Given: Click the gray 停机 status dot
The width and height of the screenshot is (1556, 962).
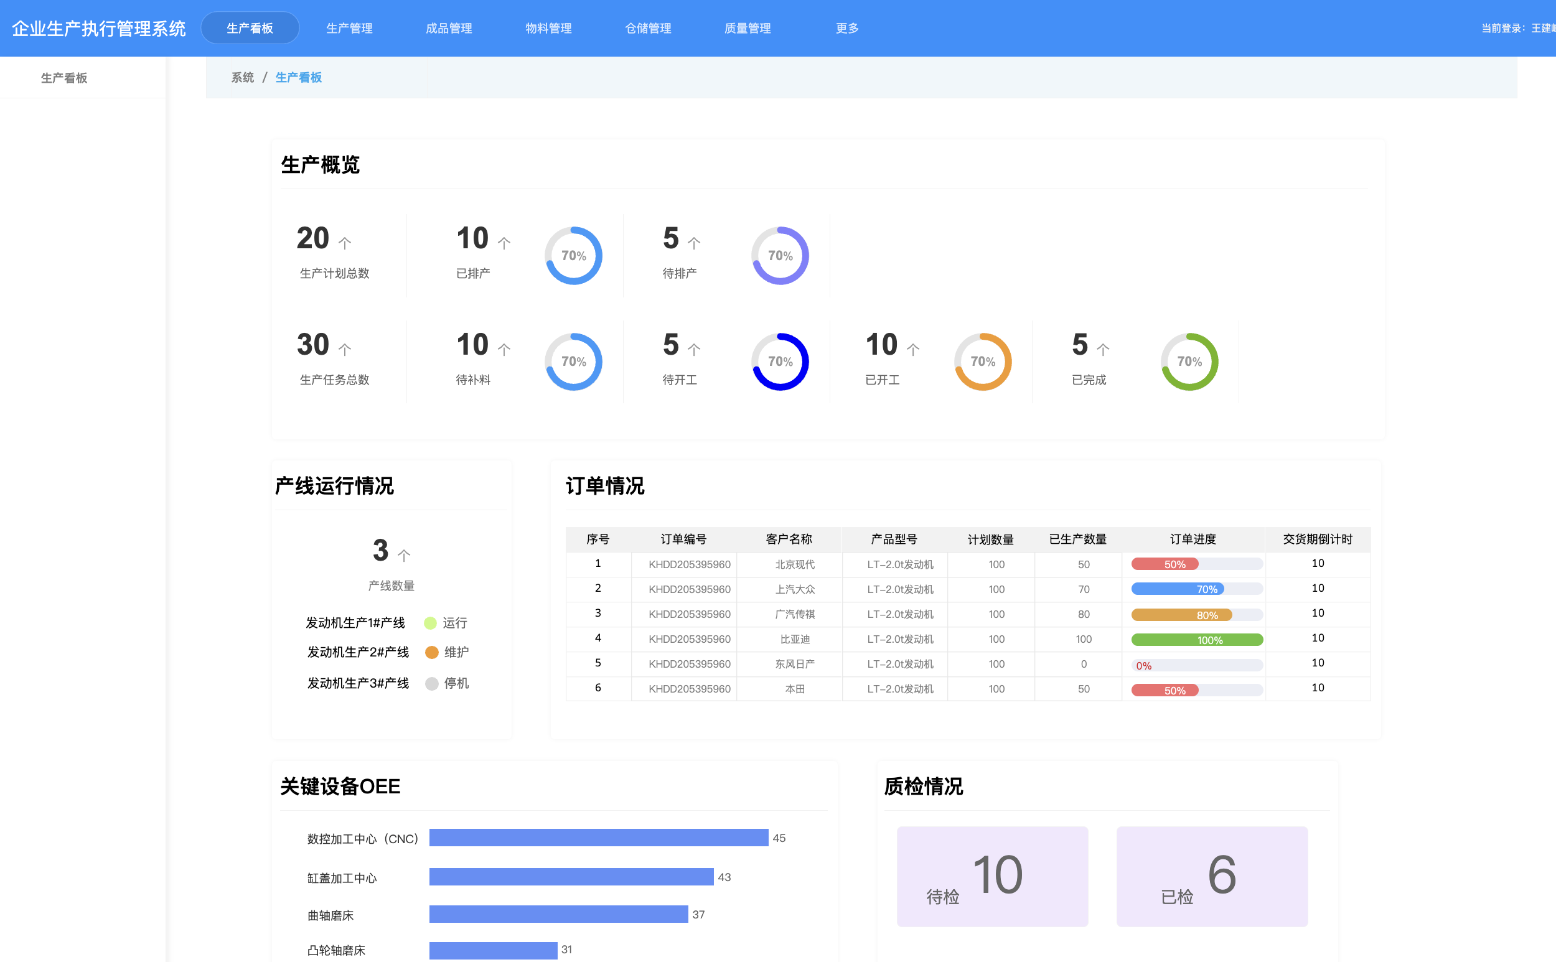Looking at the screenshot, I should coord(431,683).
